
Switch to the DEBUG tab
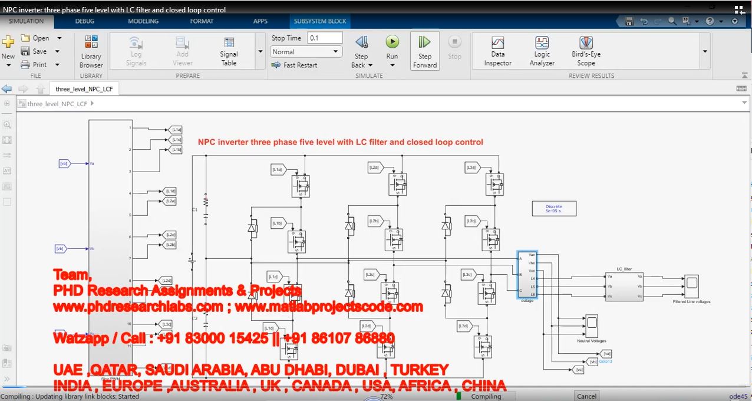click(x=85, y=21)
